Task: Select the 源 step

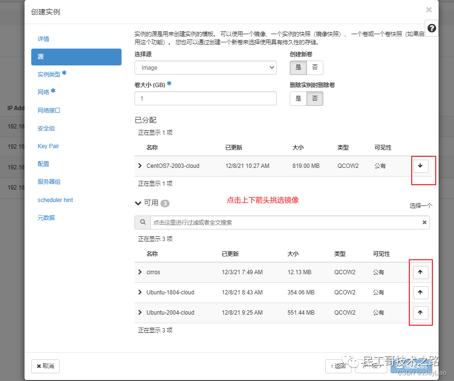Action: (x=76, y=57)
